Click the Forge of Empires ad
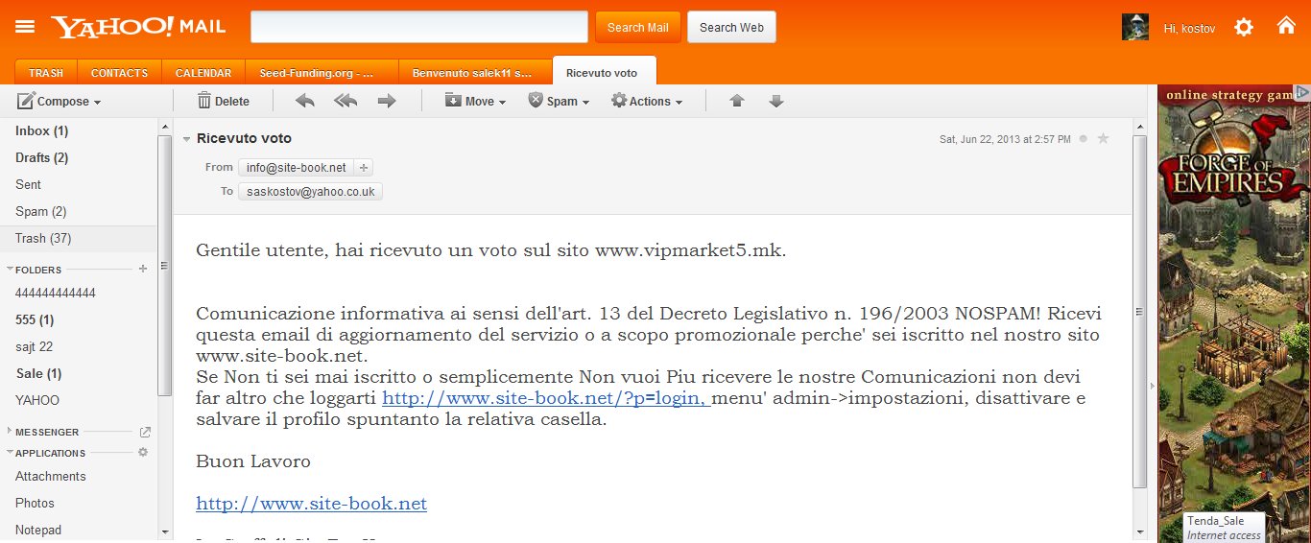The width and height of the screenshot is (1311, 543). pos(1234,314)
